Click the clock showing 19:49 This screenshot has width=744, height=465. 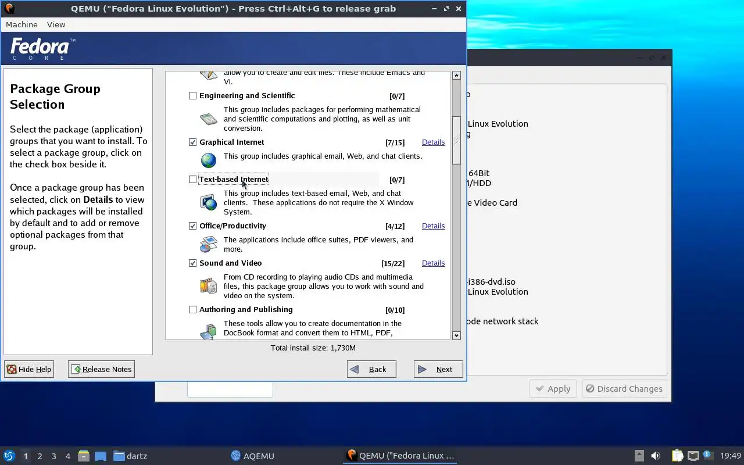731,456
